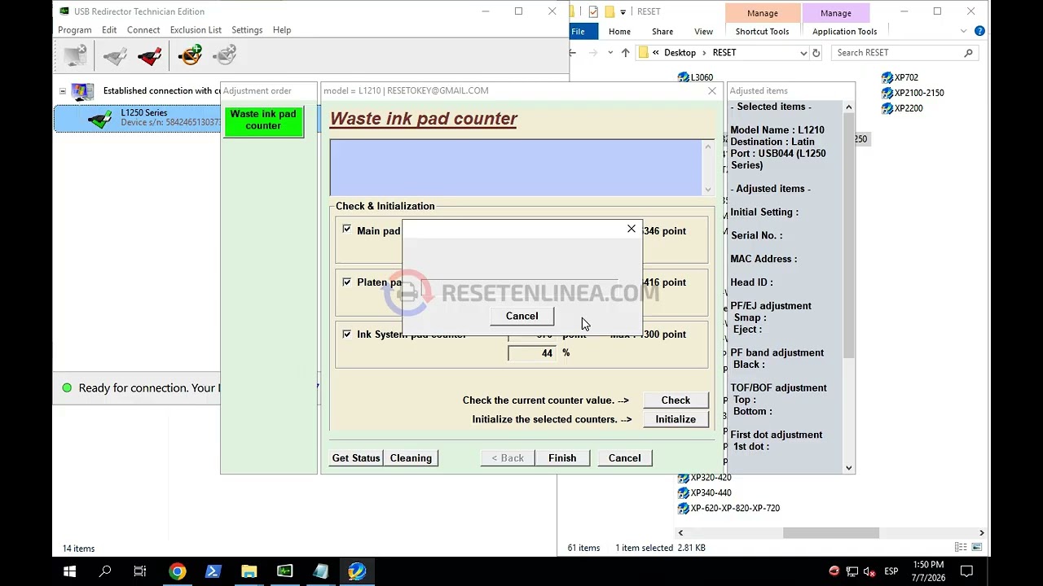Open the Explorer address bar history dropdown

(803, 53)
